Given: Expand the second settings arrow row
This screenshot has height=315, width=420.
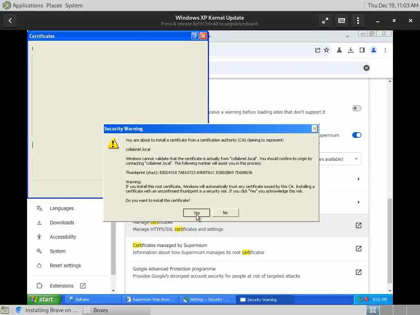Looking at the screenshot, I should pyautogui.click(x=358, y=202).
